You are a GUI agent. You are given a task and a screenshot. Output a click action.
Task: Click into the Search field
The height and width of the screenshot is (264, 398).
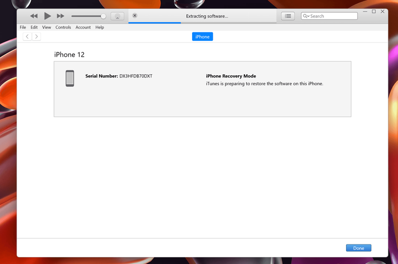tap(329, 16)
